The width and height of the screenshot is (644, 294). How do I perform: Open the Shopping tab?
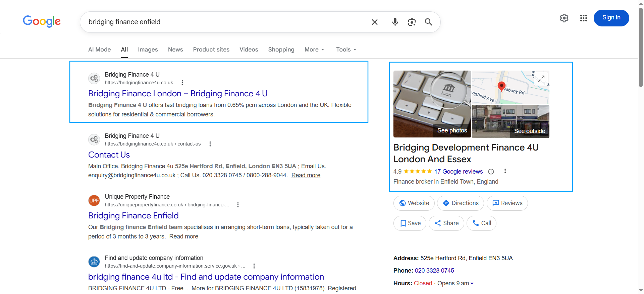[x=281, y=50]
